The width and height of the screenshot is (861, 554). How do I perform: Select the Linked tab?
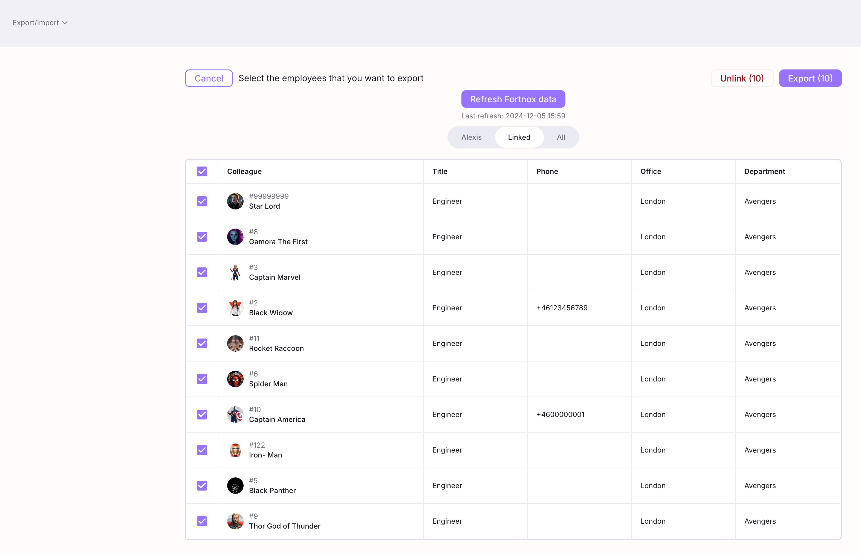519,137
